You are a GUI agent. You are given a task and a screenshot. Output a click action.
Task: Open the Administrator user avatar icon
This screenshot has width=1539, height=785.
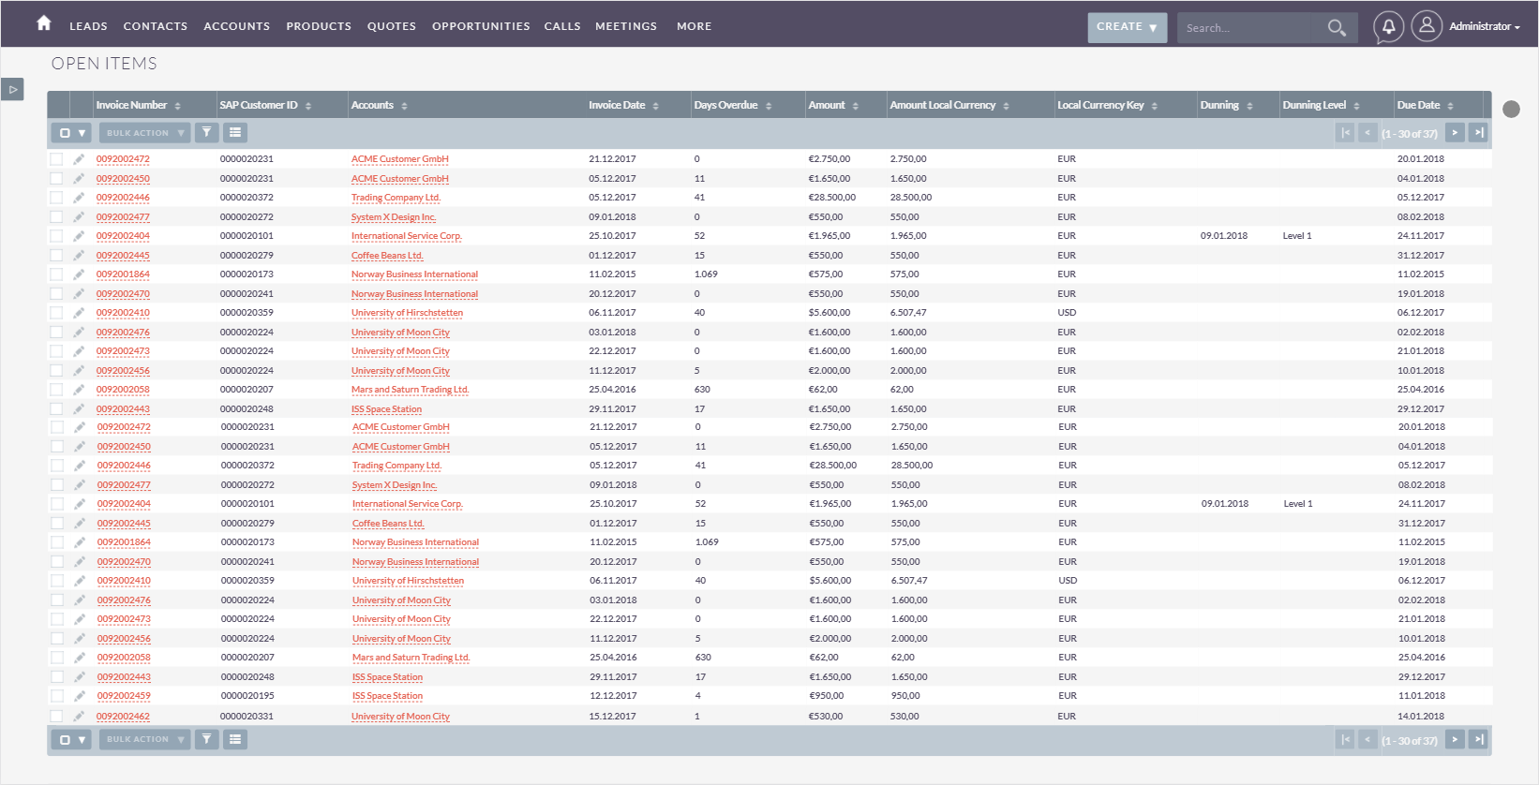[1427, 26]
